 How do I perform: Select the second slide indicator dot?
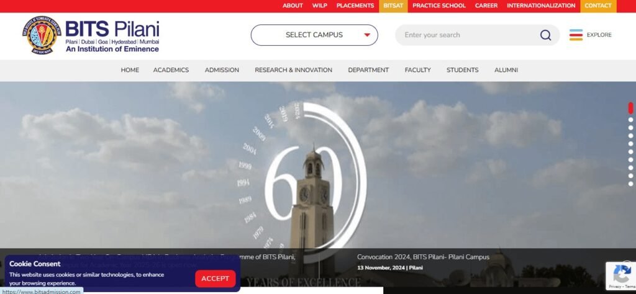point(631,120)
